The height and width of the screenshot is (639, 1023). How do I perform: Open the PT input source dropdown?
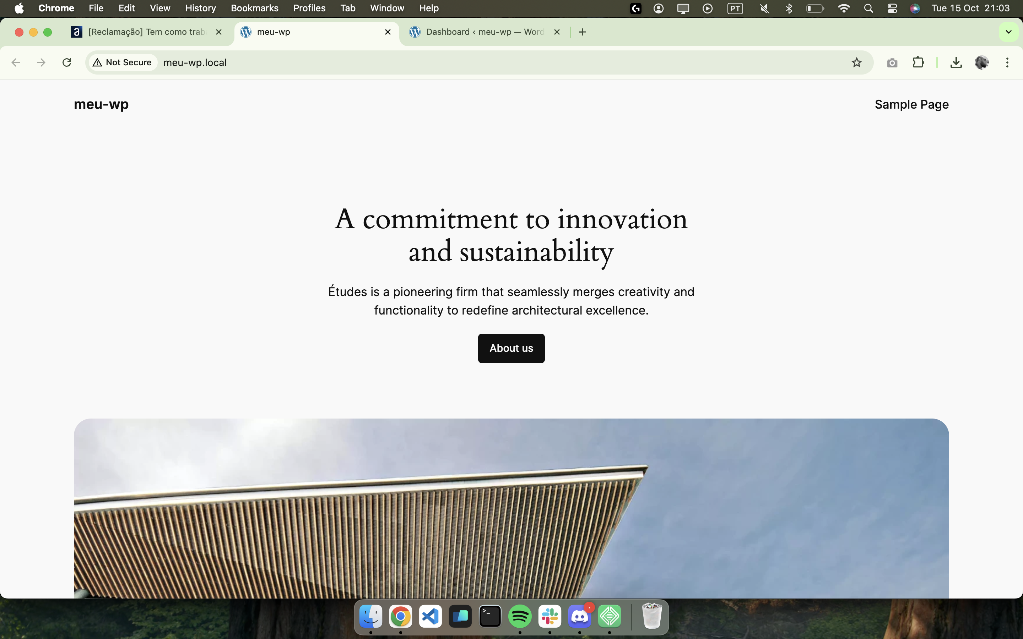[735, 9]
